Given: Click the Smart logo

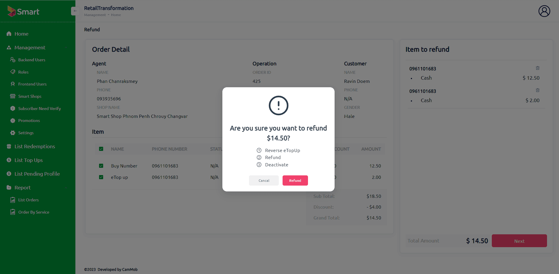Looking at the screenshot, I should [23, 11].
